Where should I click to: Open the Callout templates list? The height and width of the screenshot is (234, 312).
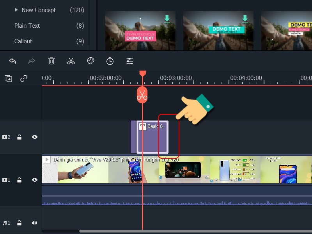tap(23, 41)
